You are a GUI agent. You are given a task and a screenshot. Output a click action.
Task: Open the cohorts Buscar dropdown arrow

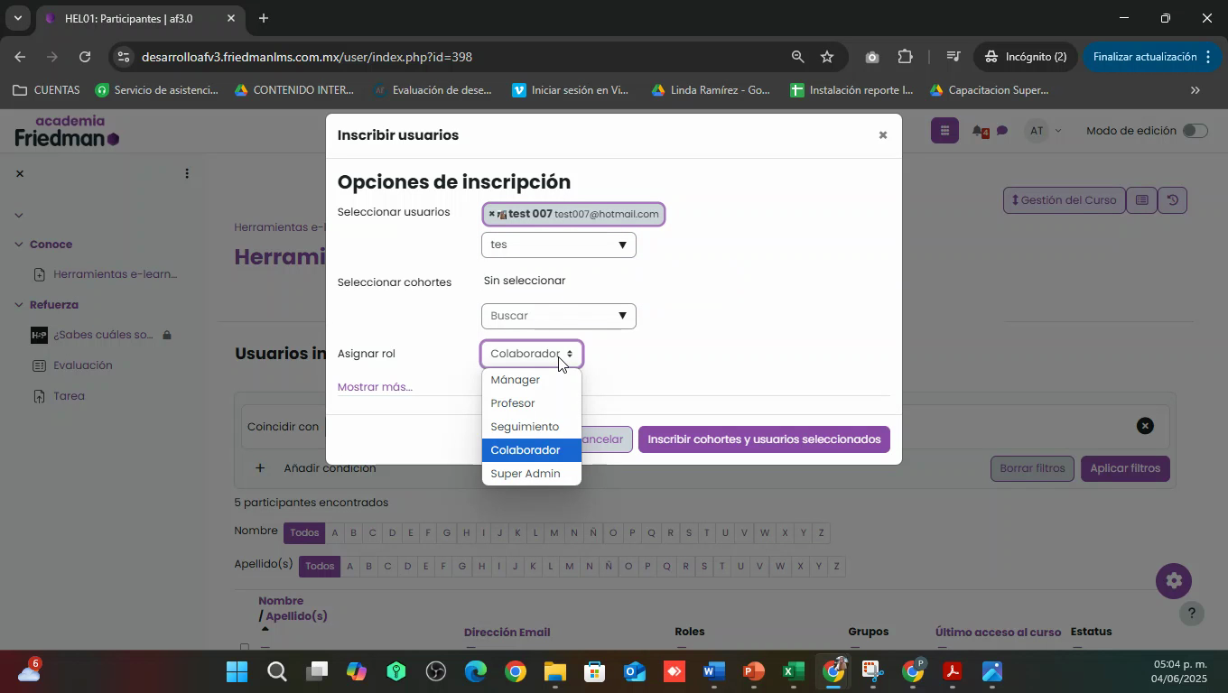tap(622, 316)
